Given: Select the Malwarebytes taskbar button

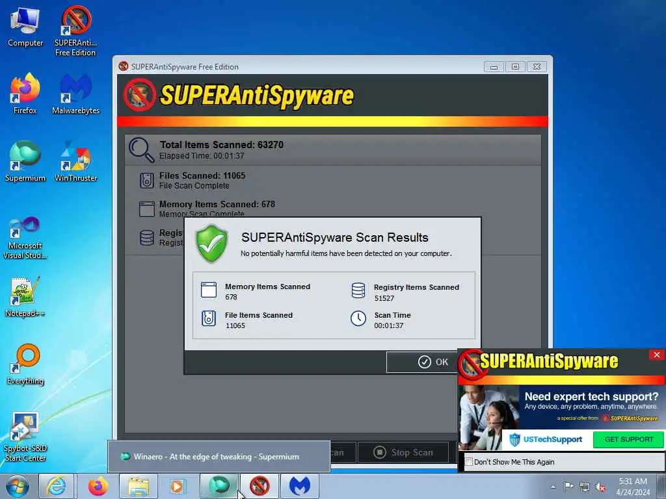Looking at the screenshot, I should click(300, 486).
